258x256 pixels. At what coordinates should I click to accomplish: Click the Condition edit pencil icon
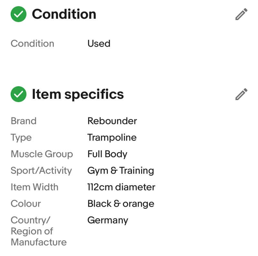point(241,14)
